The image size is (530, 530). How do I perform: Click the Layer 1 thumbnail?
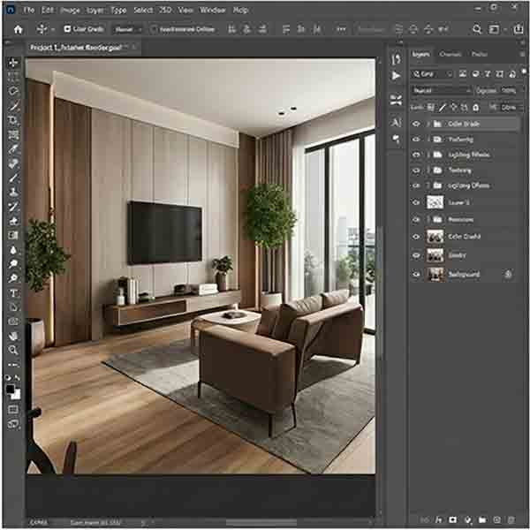tap(435, 202)
